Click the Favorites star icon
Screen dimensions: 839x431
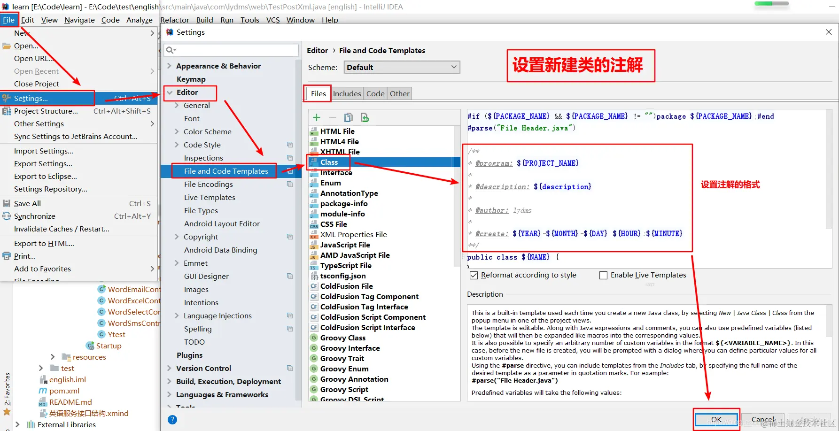[7, 412]
